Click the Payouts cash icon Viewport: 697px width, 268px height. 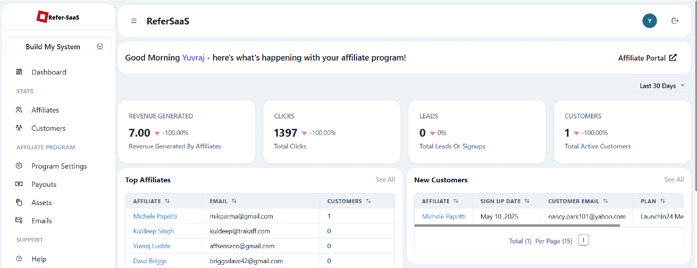pyautogui.click(x=19, y=184)
